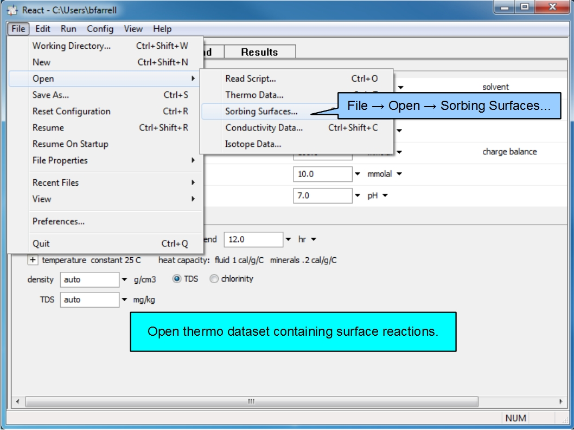The image size is (574, 430).
Task: Click the scrollbar left arrow
Action: click(x=17, y=401)
